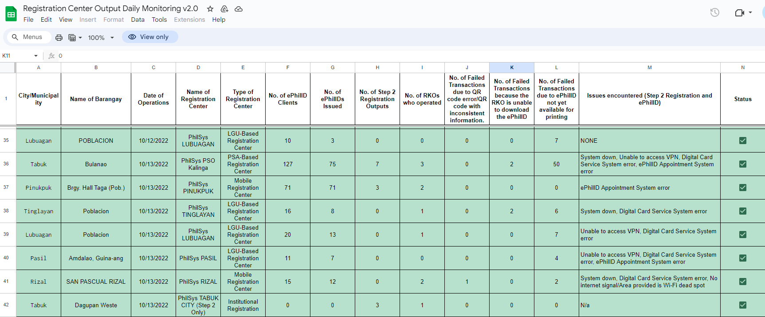
Task: Click the 'Amdalao, Guina-ang' cell
Action: tap(96, 258)
